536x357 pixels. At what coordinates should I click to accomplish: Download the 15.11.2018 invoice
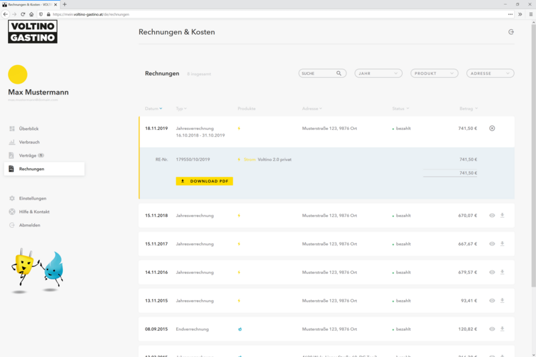(502, 215)
